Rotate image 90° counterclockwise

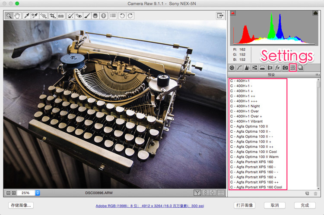click(122, 16)
